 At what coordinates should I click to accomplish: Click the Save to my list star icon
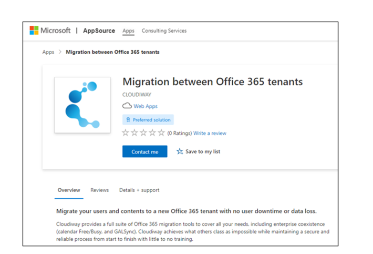pyautogui.click(x=180, y=151)
